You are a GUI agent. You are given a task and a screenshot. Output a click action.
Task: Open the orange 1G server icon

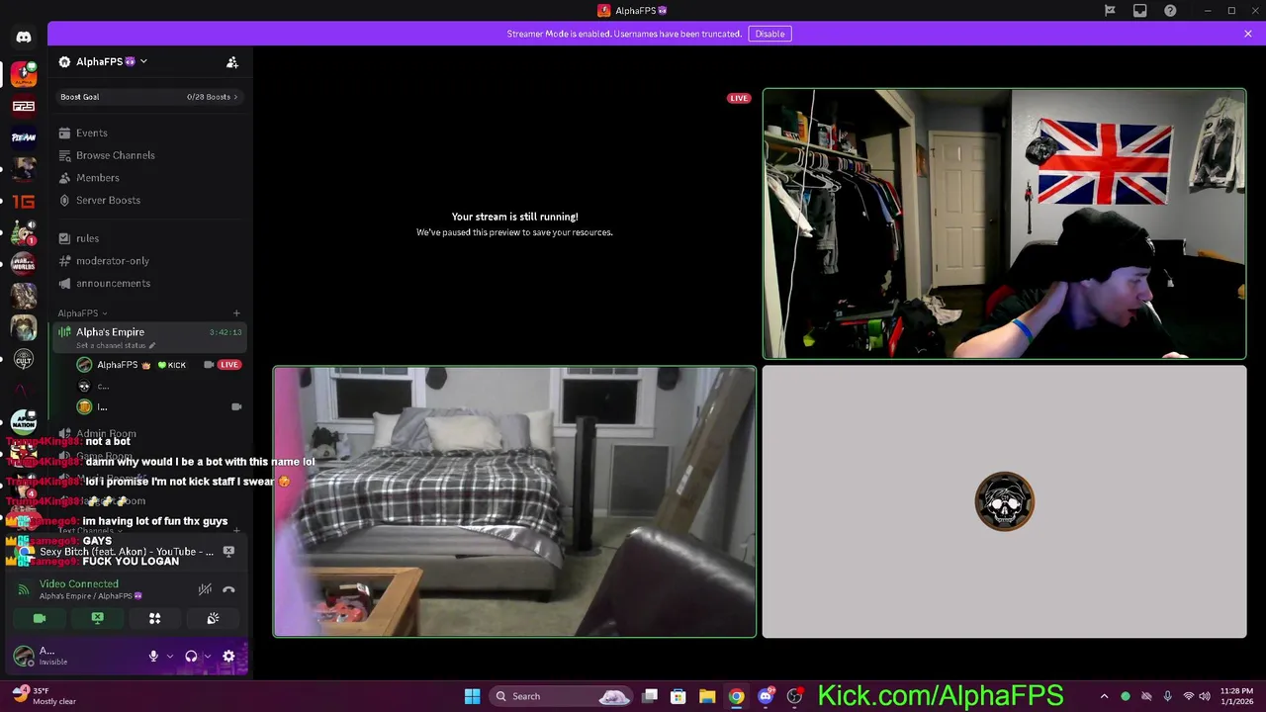click(24, 202)
